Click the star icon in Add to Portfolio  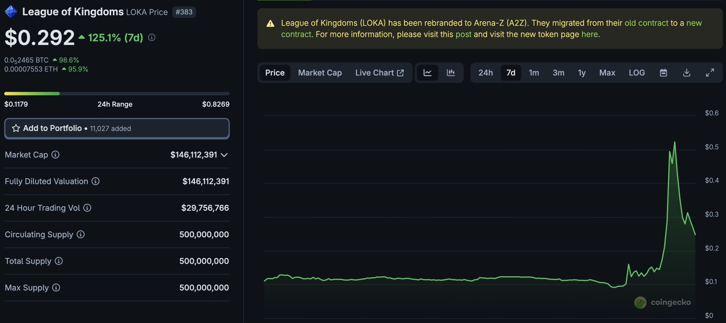coord(16,128)
